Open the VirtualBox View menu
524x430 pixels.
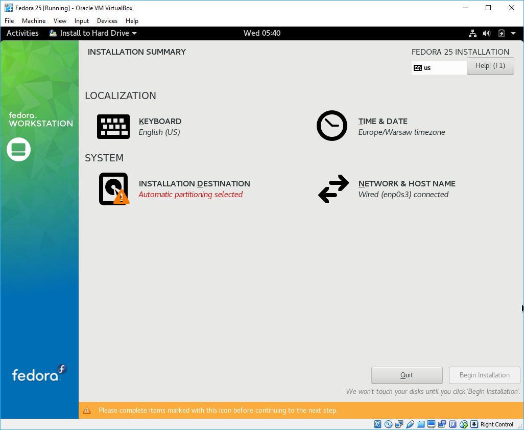[60, 21]
